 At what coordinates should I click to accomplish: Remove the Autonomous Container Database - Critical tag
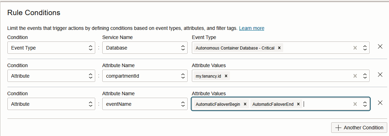279,48
